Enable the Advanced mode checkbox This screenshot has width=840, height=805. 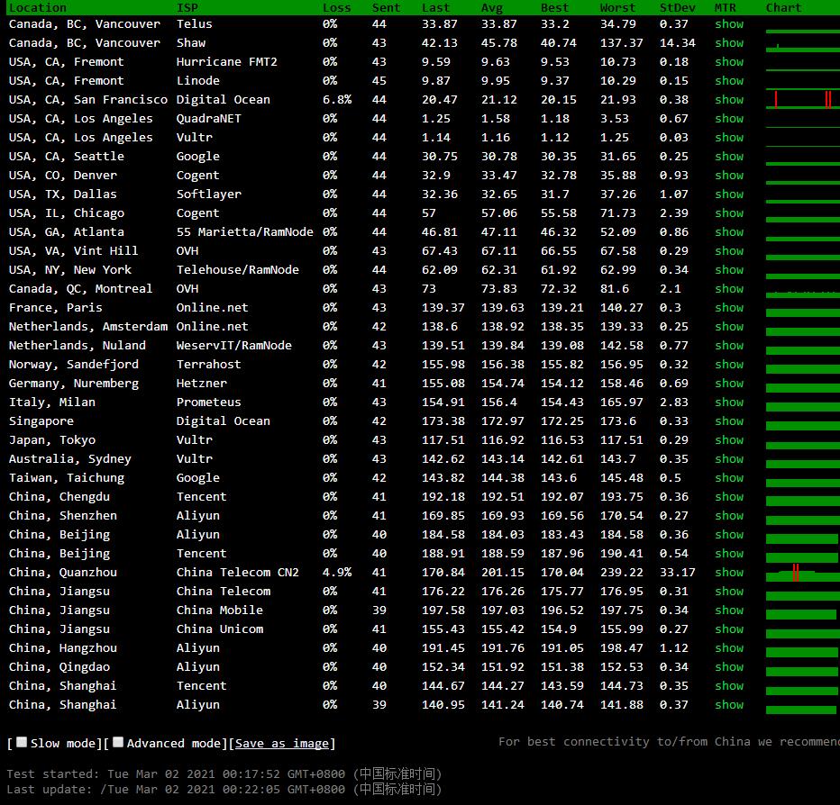118,743
